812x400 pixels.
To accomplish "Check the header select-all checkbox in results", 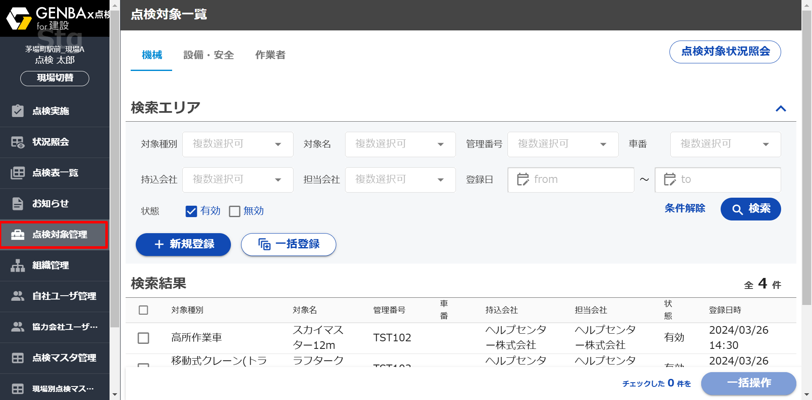I will tap(143, 310).
